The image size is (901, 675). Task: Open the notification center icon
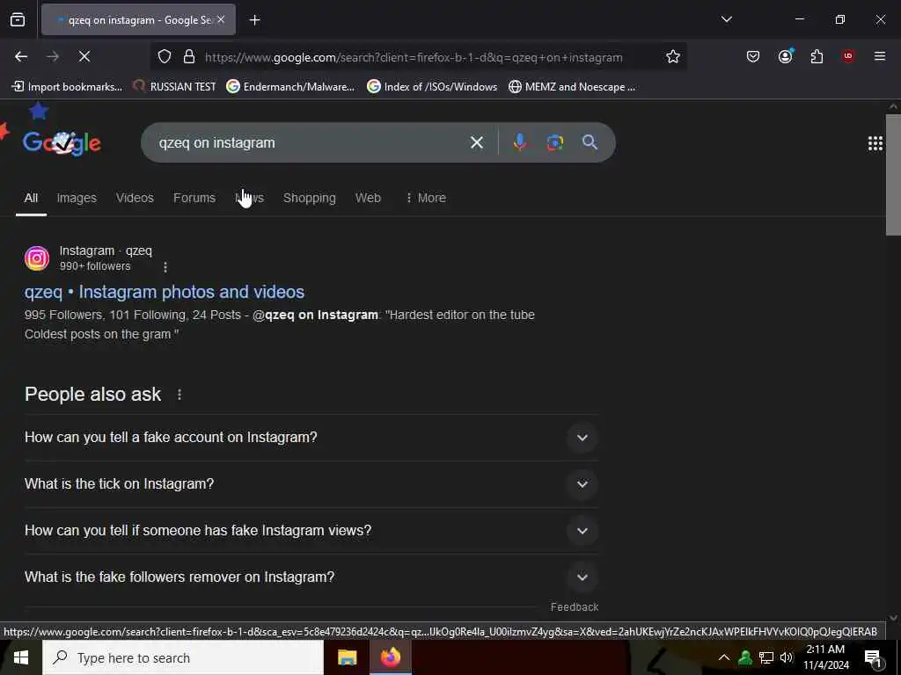[873, 658]
